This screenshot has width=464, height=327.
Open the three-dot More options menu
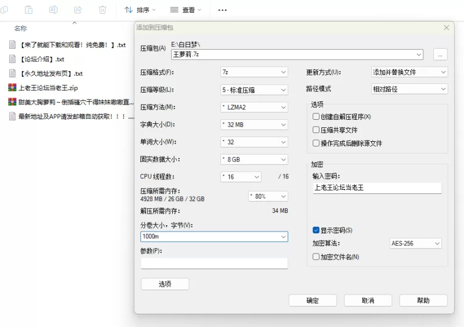point(222,10)
